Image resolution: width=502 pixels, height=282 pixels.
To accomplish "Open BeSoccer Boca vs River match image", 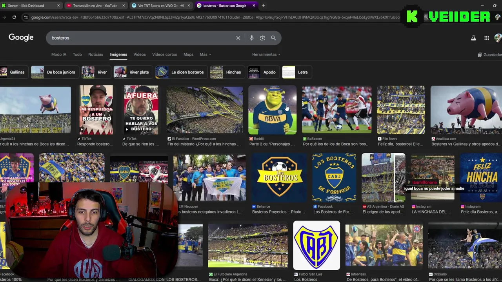I will [336, 110].
